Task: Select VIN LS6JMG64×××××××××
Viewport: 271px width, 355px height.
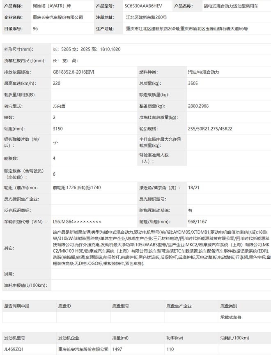Action: pos(77,222)
